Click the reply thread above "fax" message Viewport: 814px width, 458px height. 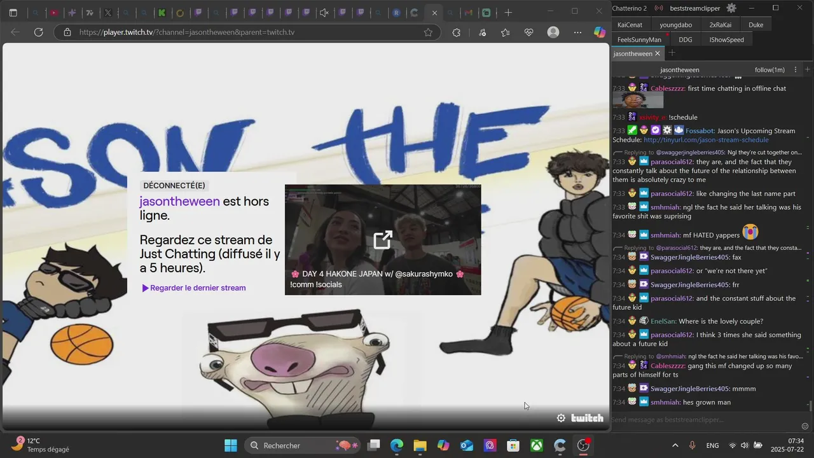pyautogui.click(x=707, y=248)
